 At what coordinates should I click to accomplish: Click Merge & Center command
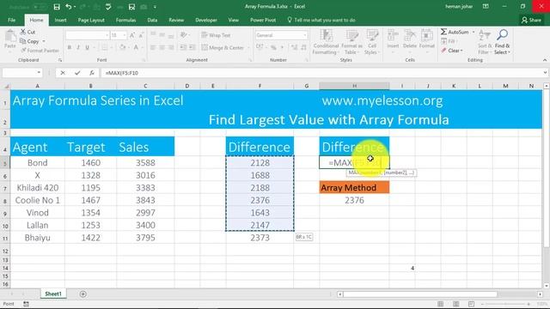[x=223, y=47]
